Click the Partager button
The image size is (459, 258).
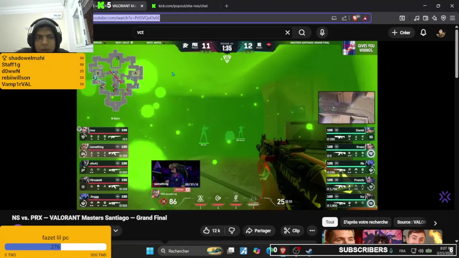258,231
